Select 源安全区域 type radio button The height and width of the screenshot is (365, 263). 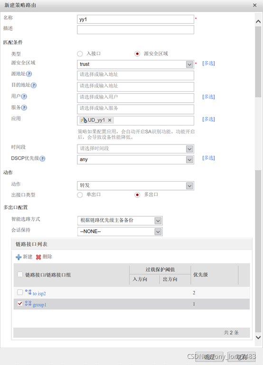point(137,54)
